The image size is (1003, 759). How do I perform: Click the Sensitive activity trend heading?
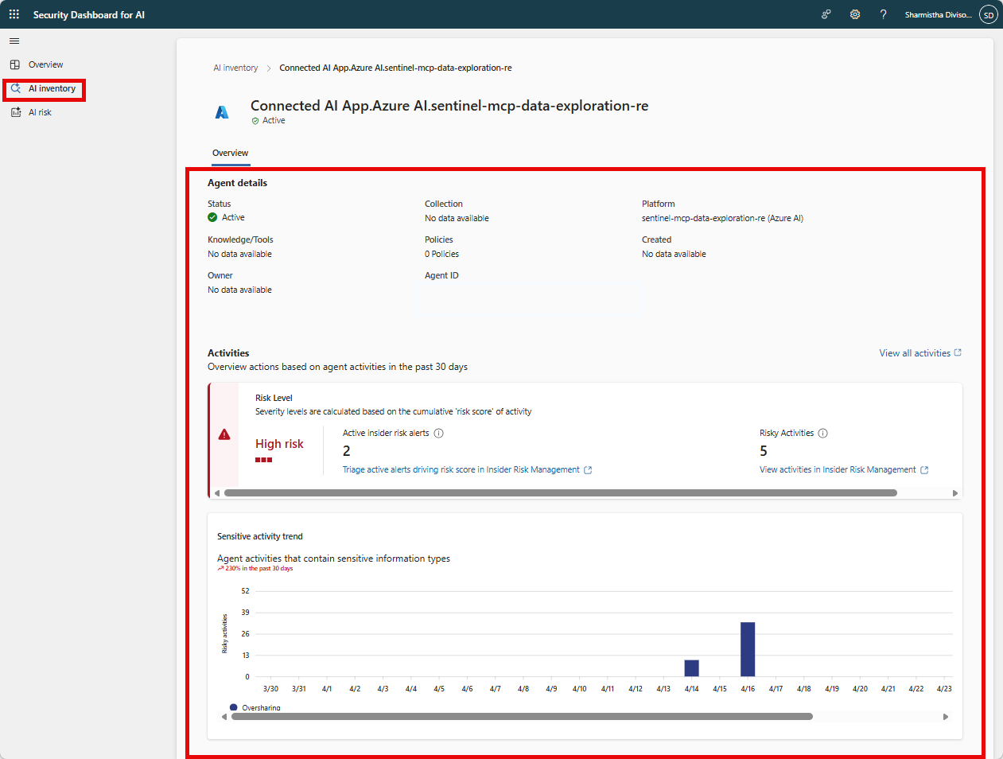pos(260,537)
